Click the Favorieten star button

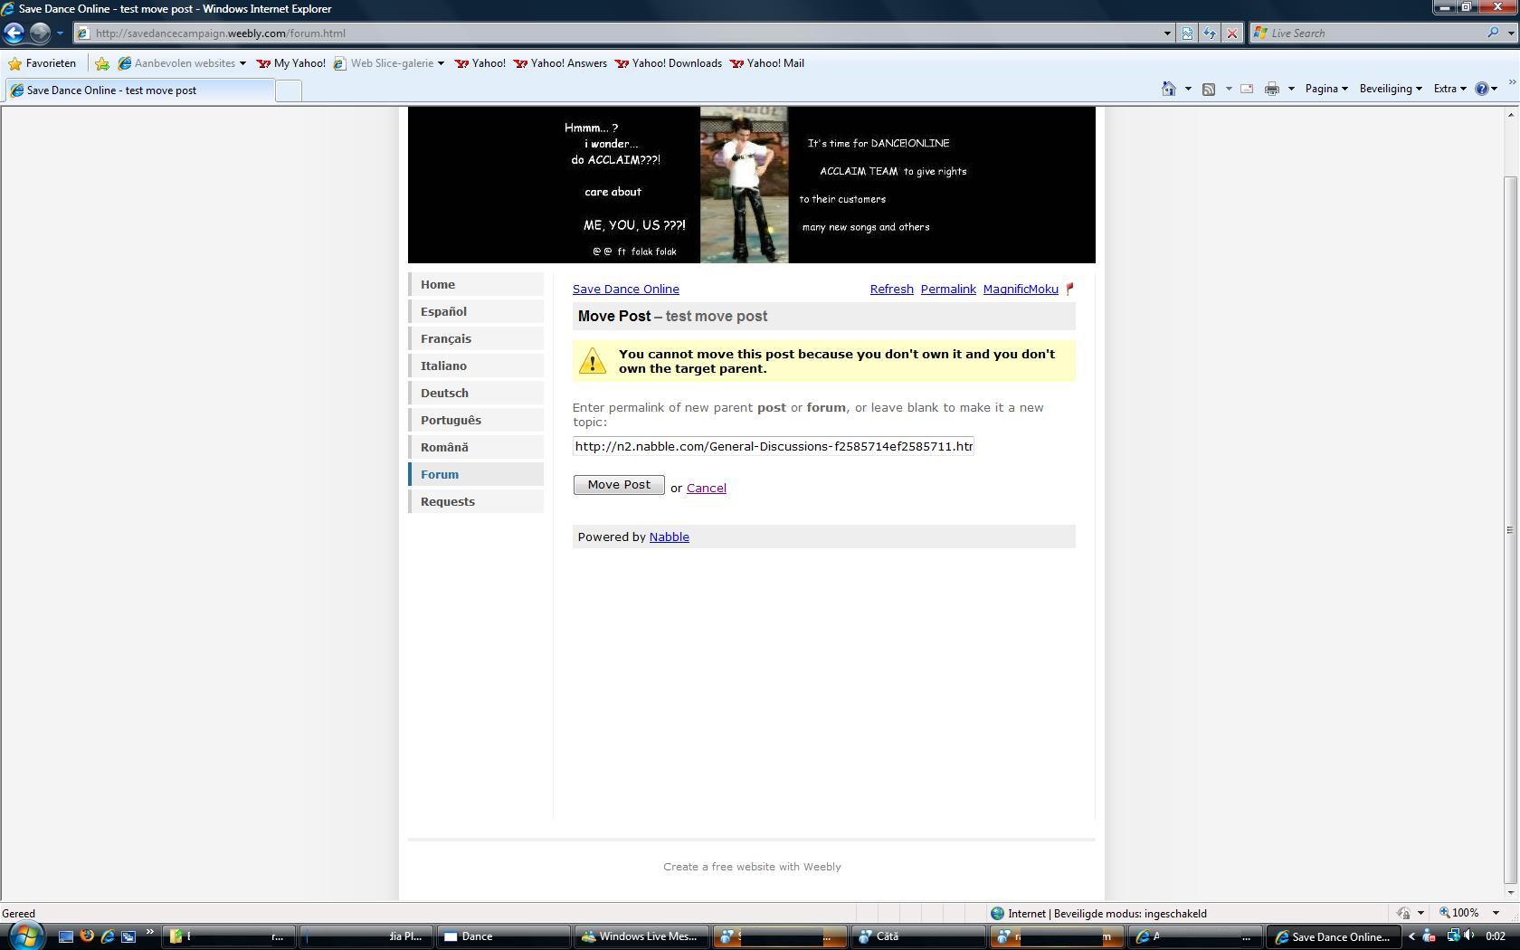(x=42, y=63)
